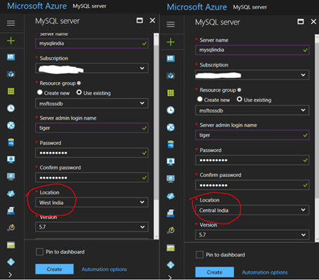Open Subscription dropdown in left blade
319x280 pixels.
(x=92, y=68)
